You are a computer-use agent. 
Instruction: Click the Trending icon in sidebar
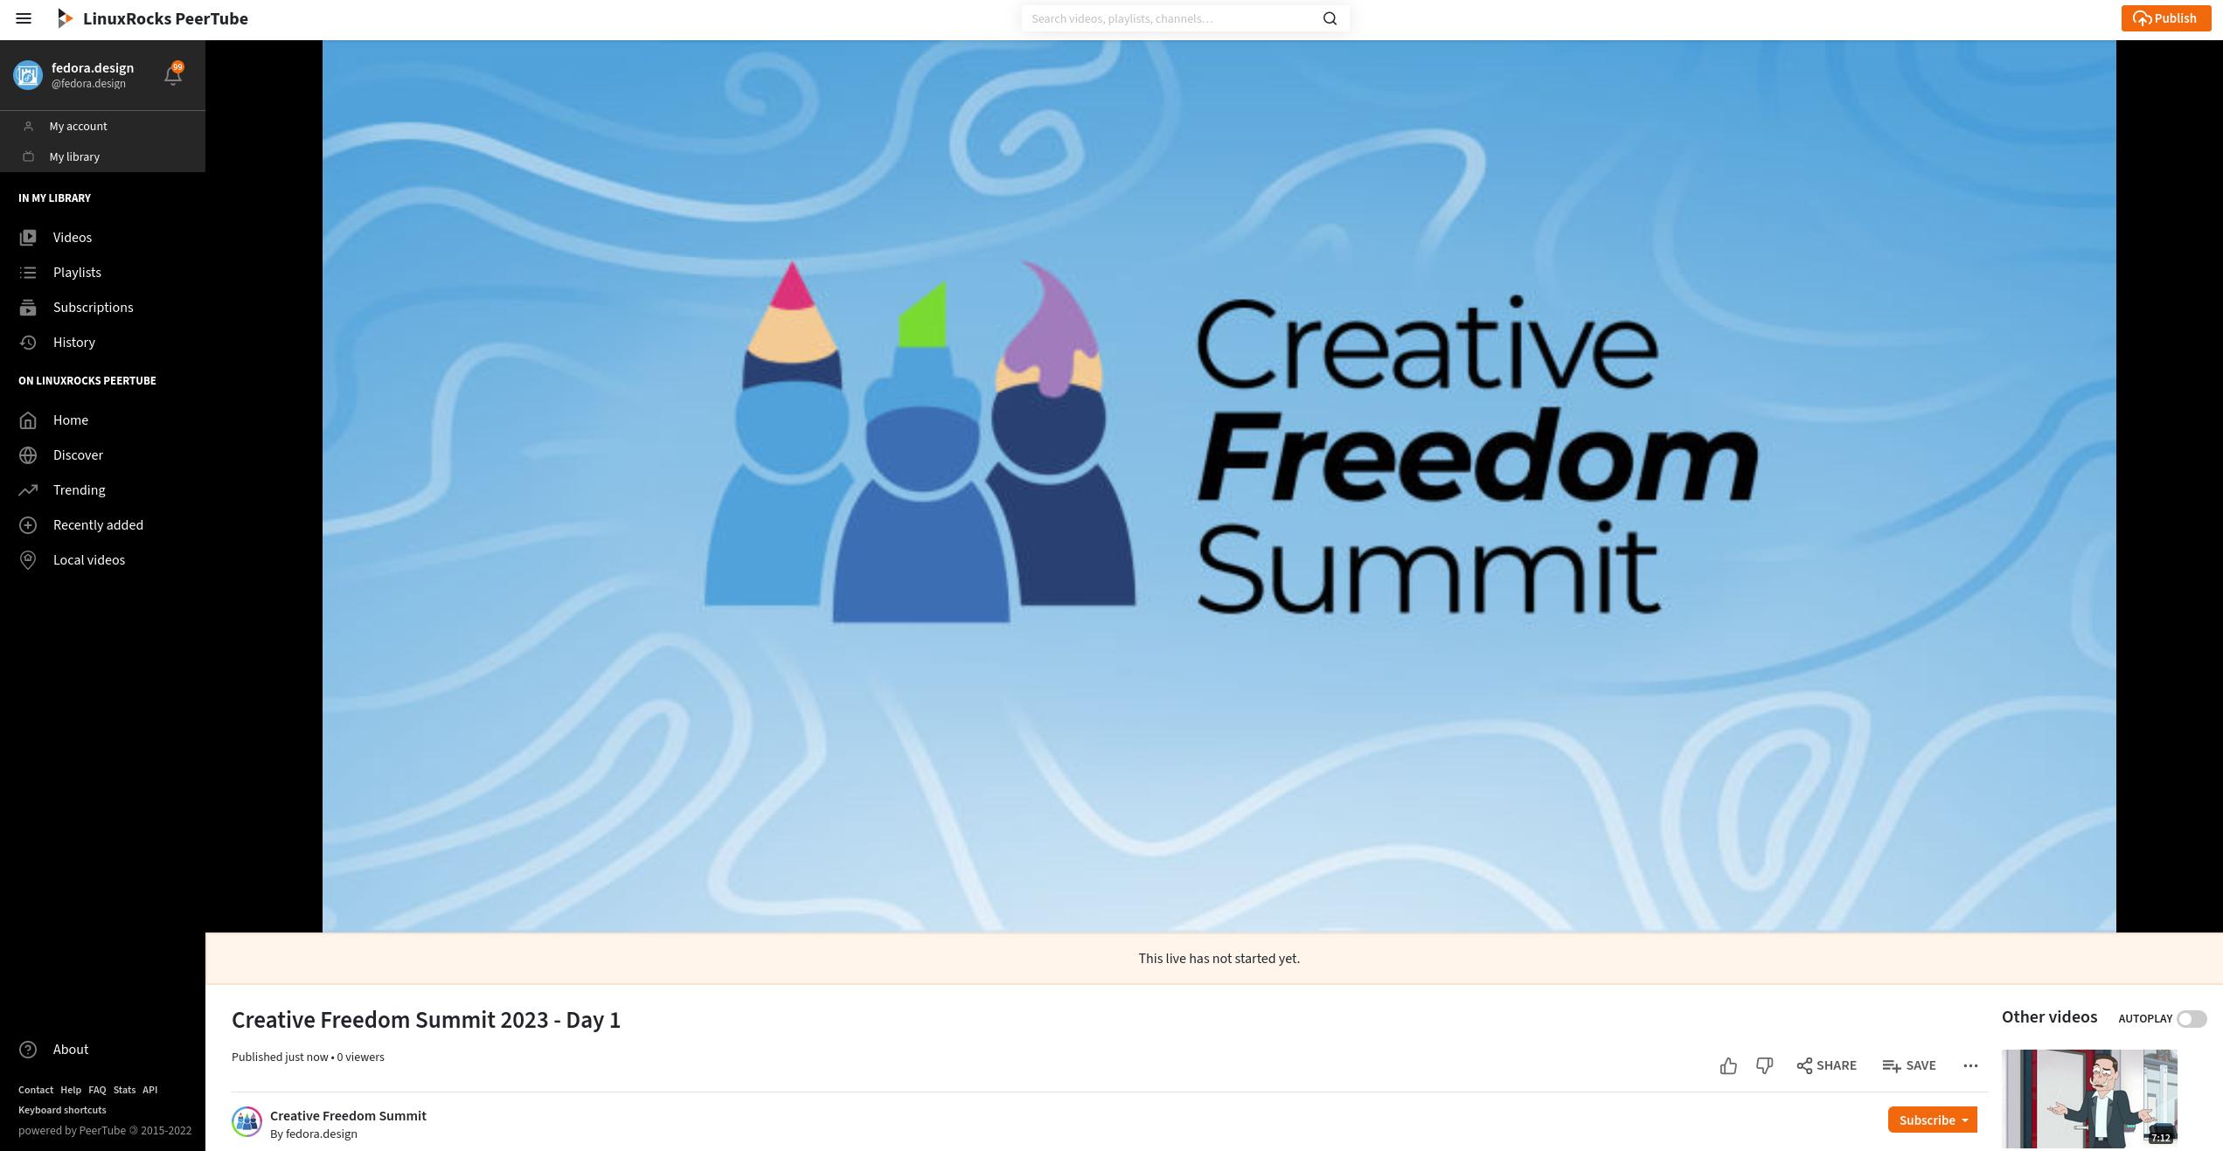click(28, 490)
